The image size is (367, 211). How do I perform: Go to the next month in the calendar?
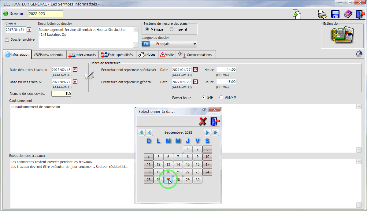pos(207,132)
